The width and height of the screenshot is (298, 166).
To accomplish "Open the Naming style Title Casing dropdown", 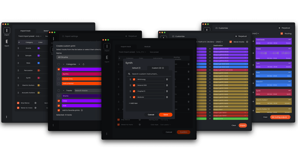I will click(165, 120).
